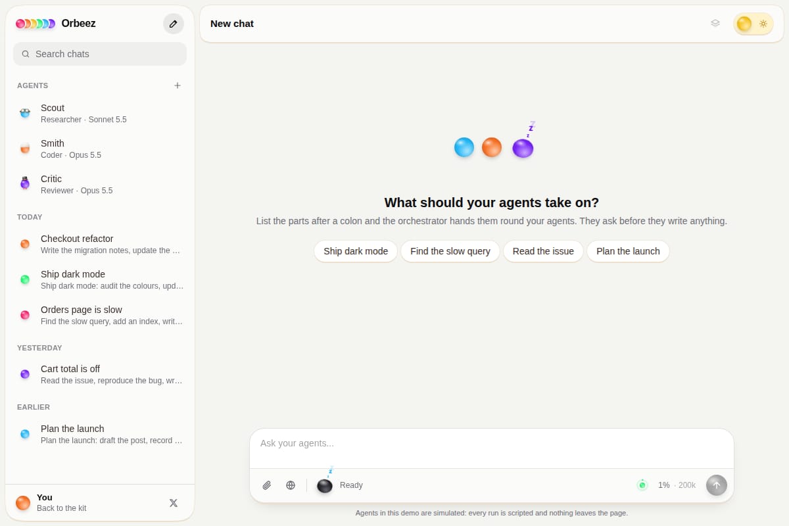789x526 pixels.
Task: Click the sleeping black orchestrator orb
Action: pyautogui.click(x=325, y=485)
